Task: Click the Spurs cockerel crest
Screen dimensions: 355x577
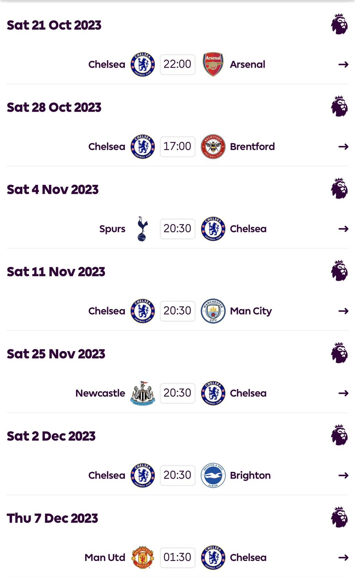Action: click(142, 229)
